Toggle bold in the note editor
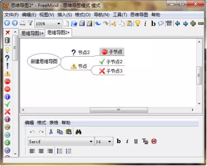This screenshot has width=207, height=166. (119, 141)
